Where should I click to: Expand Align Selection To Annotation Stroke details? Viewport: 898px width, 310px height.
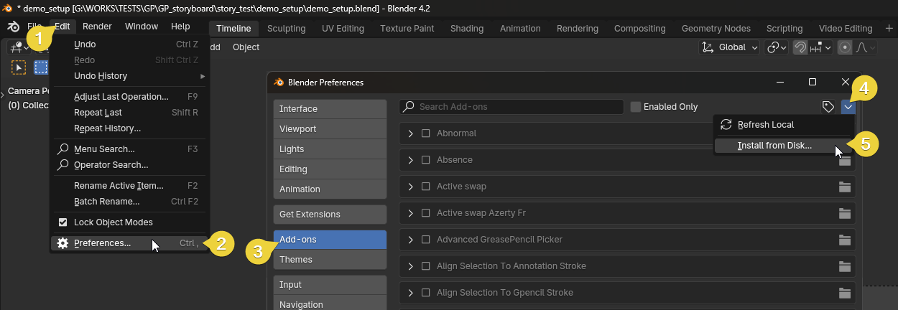(410, 266)
